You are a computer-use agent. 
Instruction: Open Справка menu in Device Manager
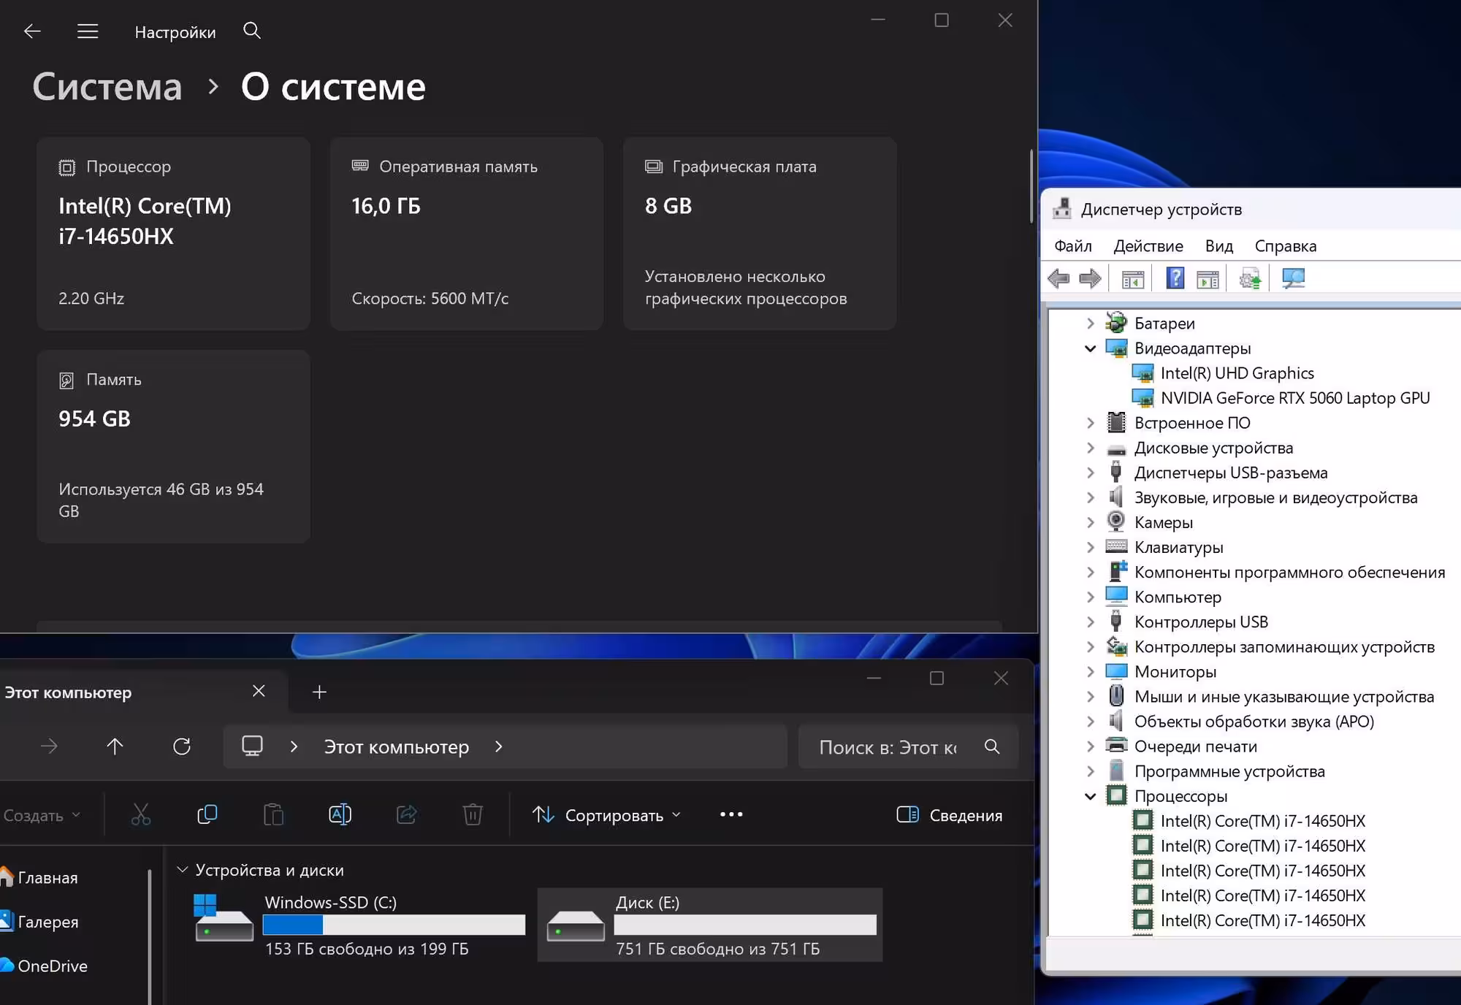click(1286, 246)
